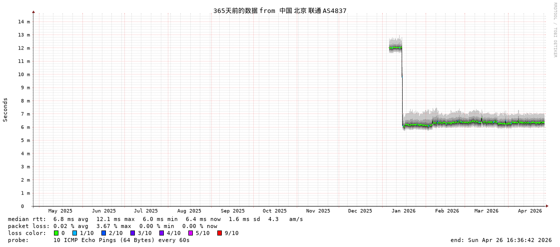Click the Nov 2025 axis label
Viewport: 560px width, 247px height.
tap(318, 211)
